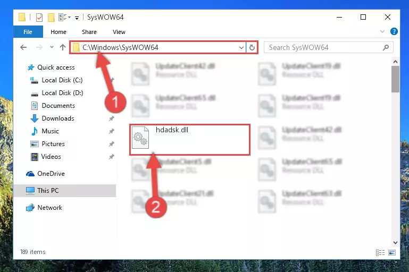Close the SysWOW64 window
Viewport: 409px width, 272px height.
(x=388, y=17)
